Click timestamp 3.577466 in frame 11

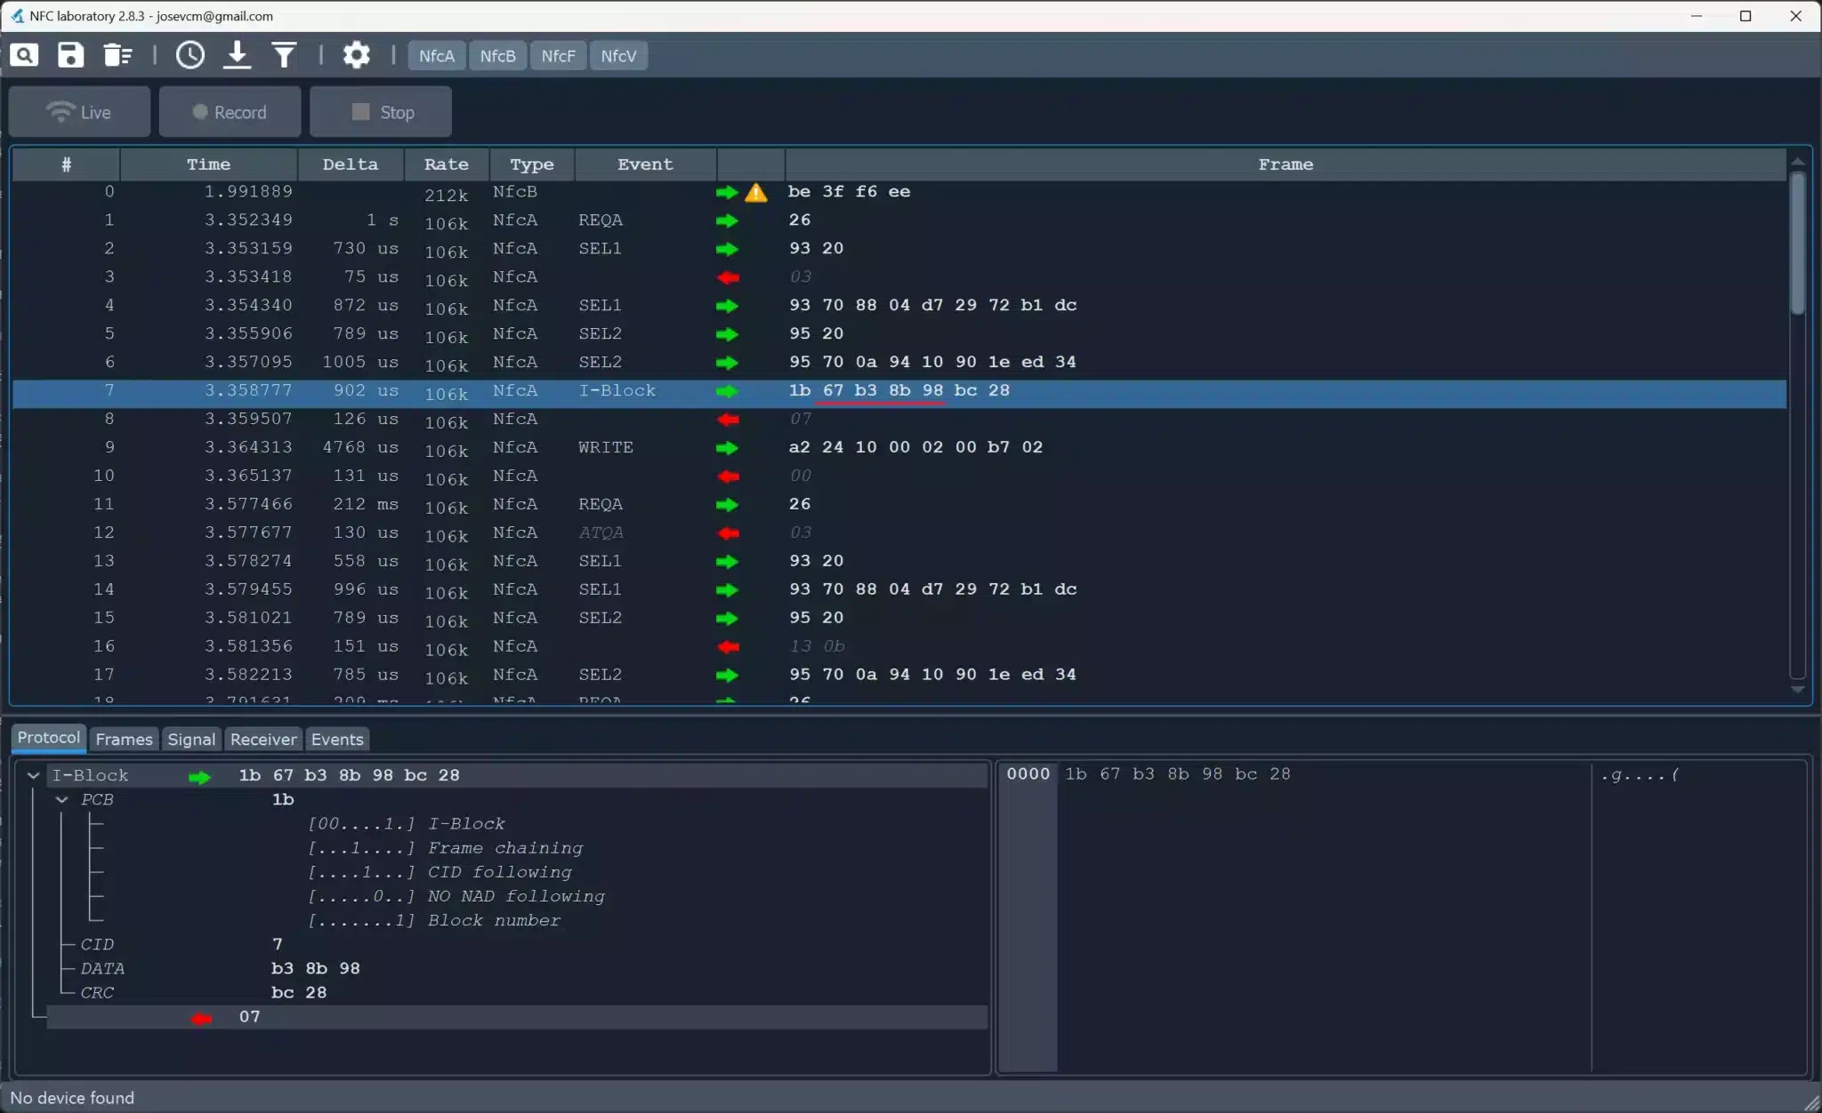[x=248, y=504]
